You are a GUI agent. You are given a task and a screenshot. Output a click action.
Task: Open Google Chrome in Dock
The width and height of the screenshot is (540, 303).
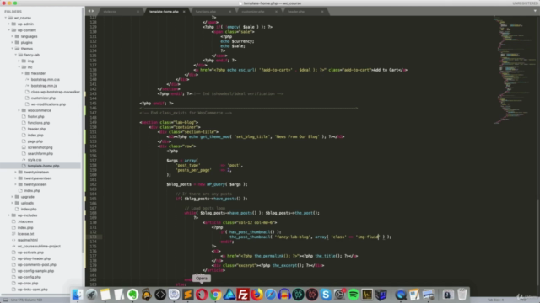click(215, 295)
